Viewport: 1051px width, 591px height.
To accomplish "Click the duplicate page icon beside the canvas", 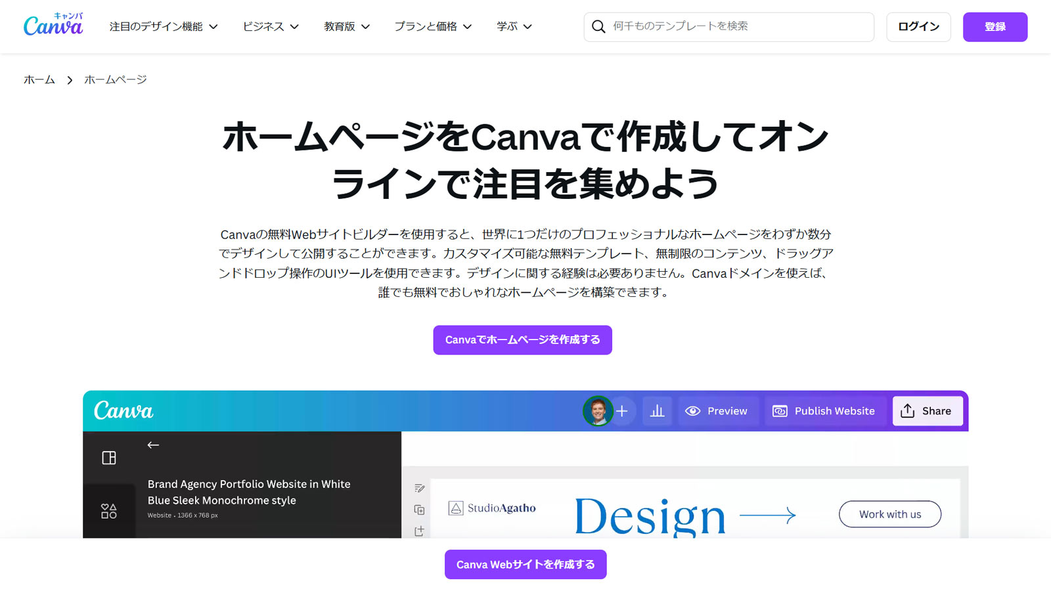I will coord(420,510).
